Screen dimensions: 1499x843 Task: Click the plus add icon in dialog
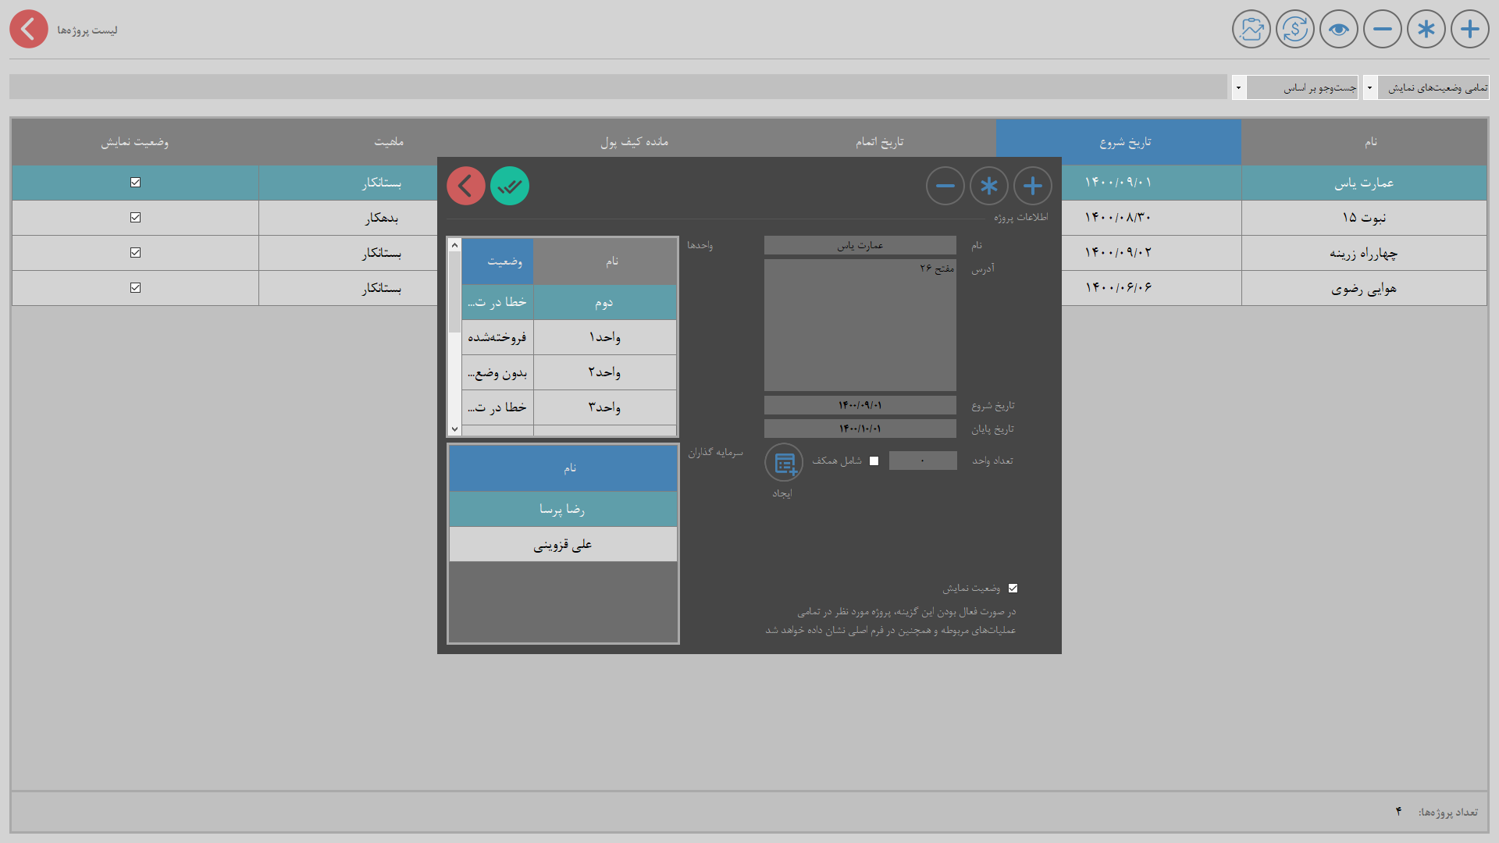[1032, 187]
